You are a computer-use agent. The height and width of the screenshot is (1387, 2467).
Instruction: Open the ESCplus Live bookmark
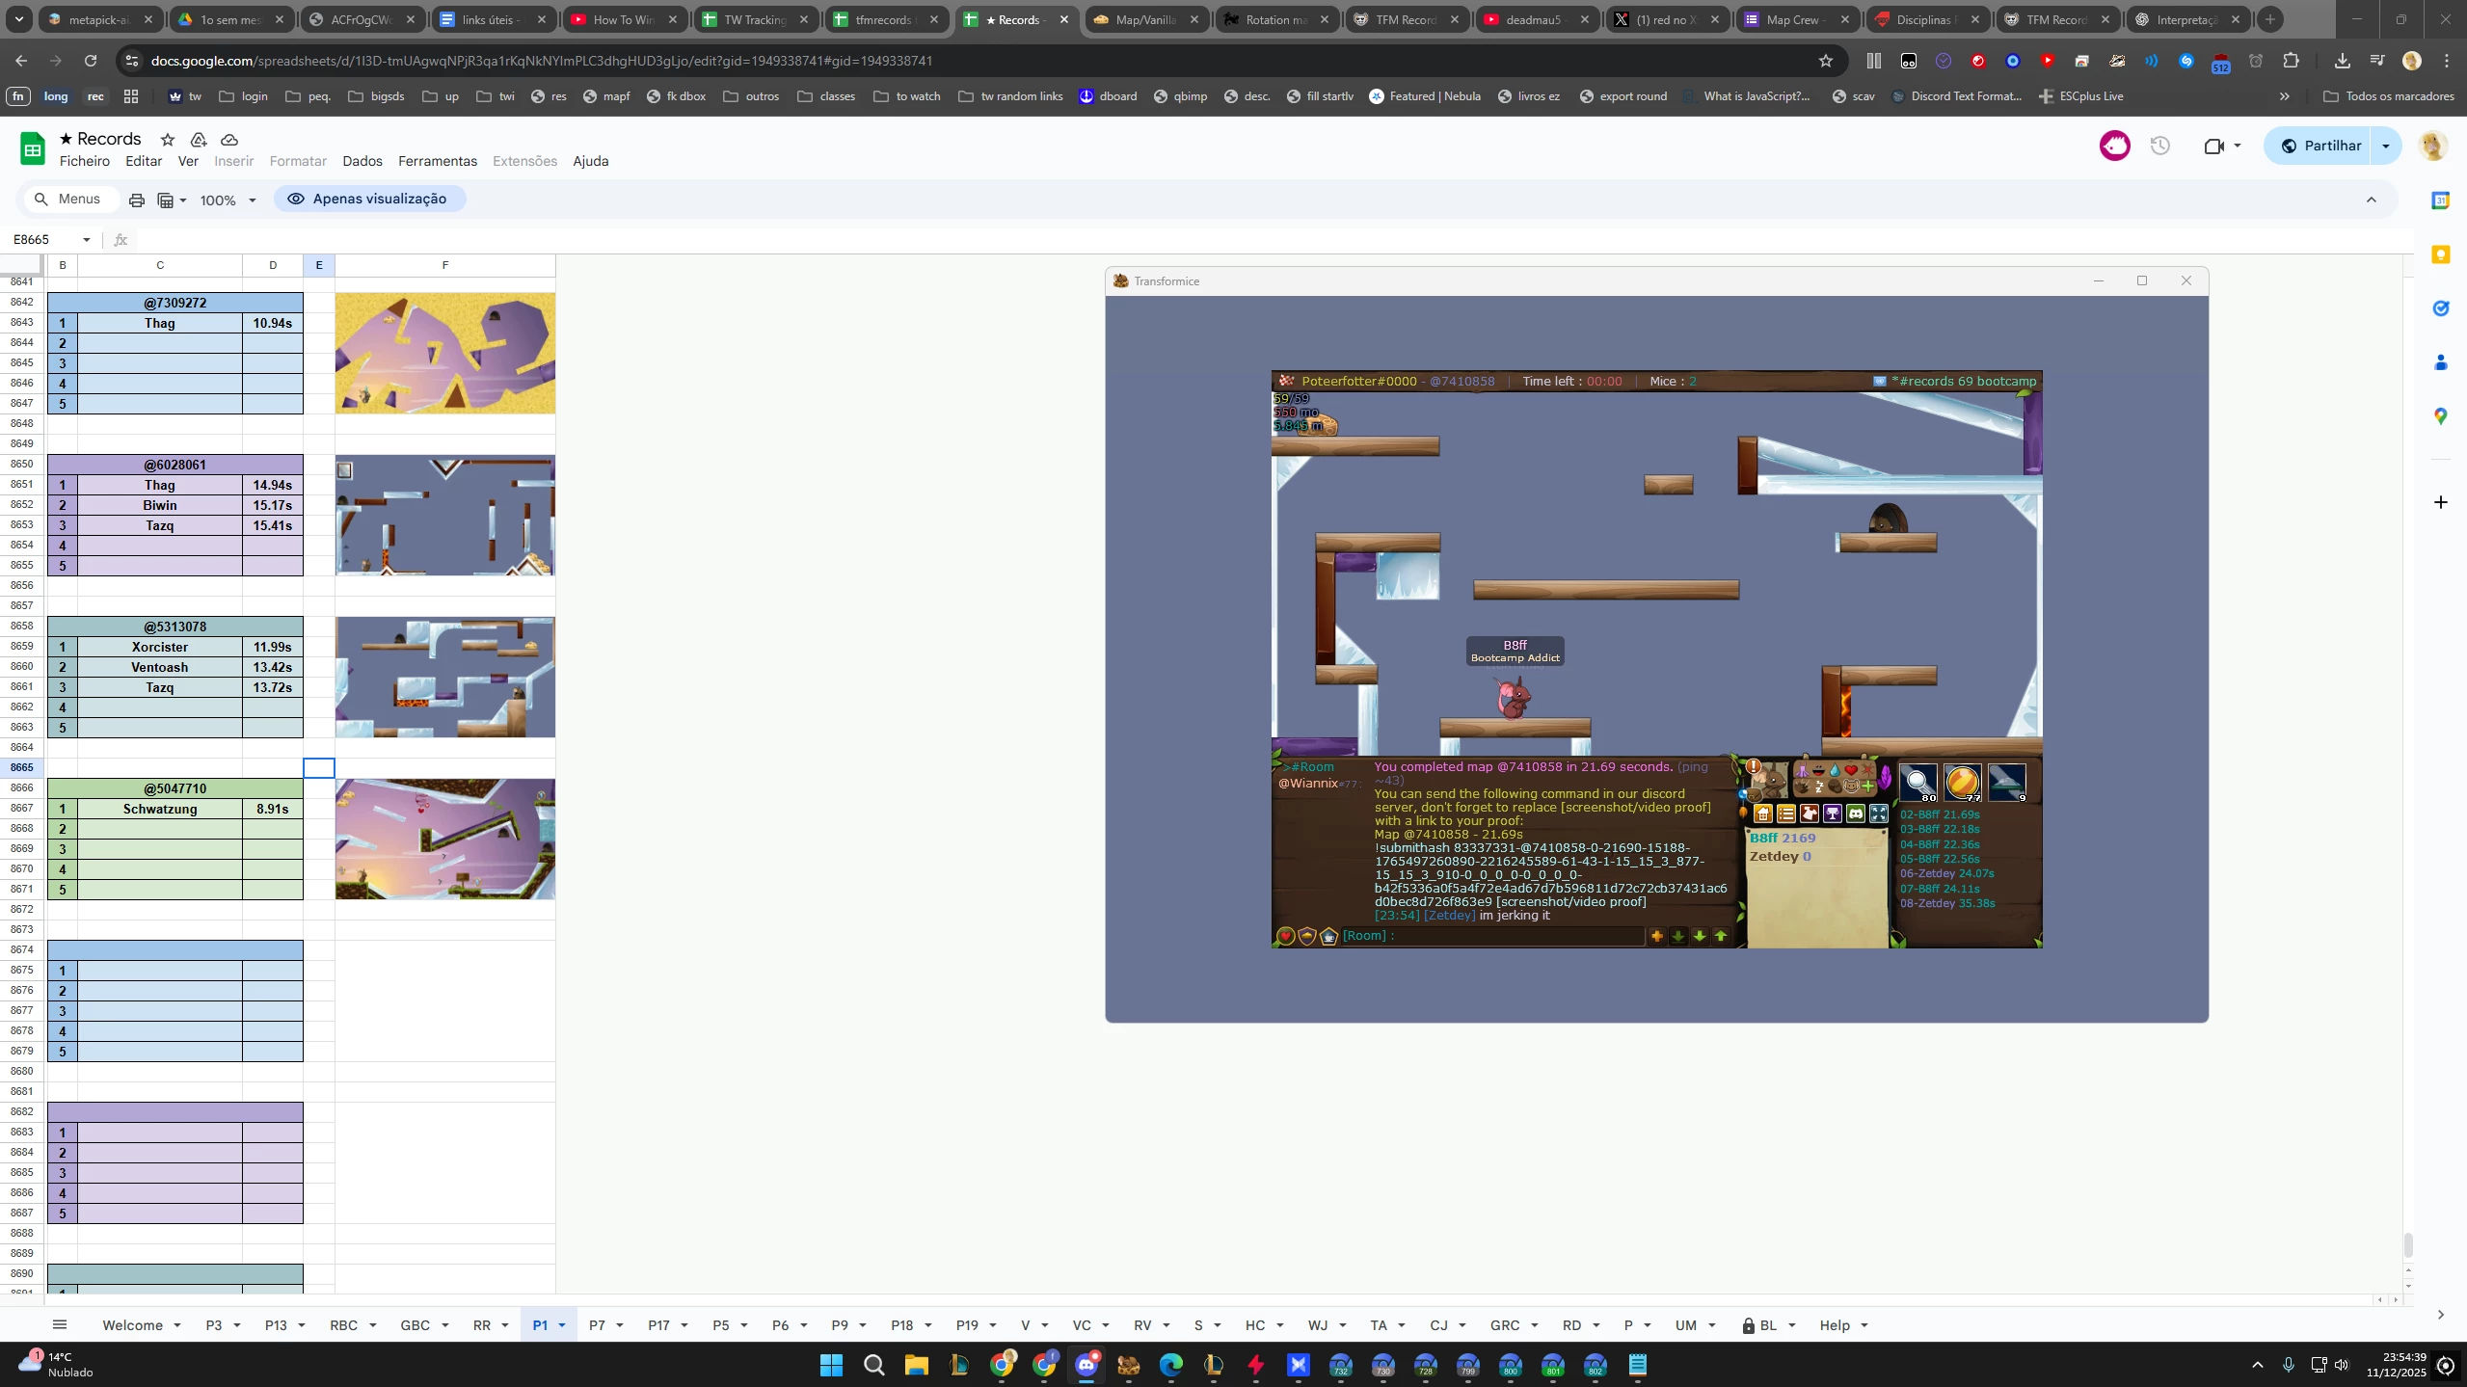pyautogui.click(x=2080, y=96)
